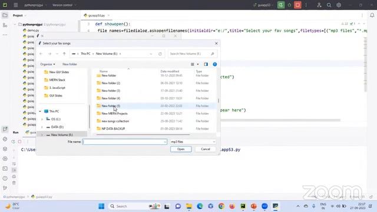The image size is (377, 212).
Task: Select the 'New MERN Projects' folder
Action: point(114,114)
